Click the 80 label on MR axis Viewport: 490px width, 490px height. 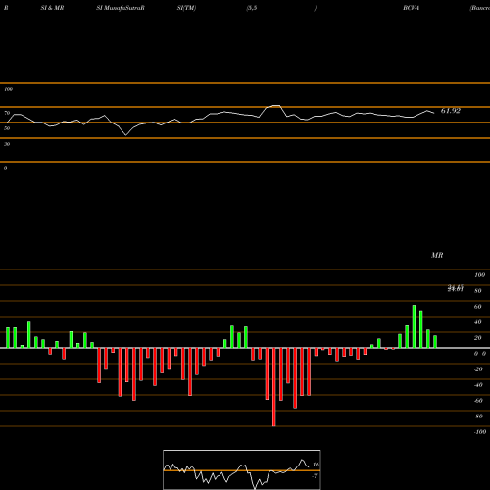click(478, 291)
